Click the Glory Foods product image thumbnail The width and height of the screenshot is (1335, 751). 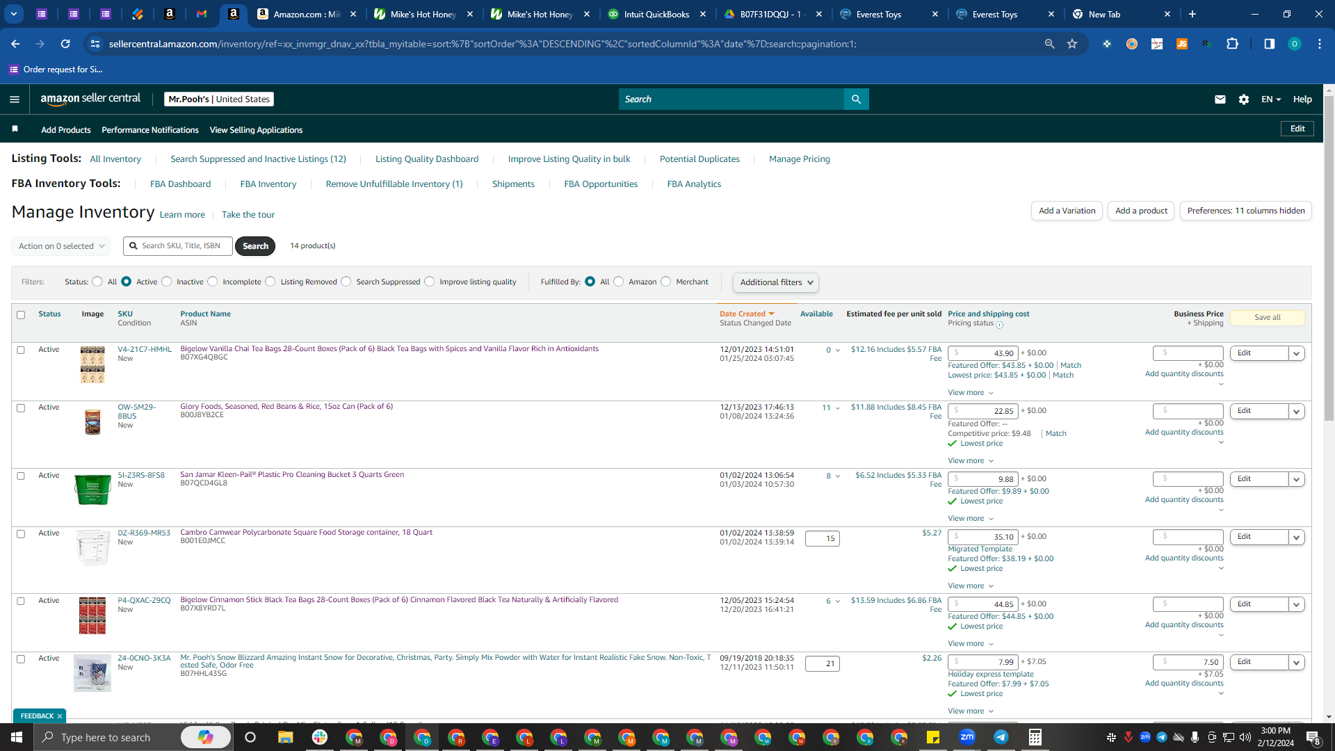click(x=92, y=422)
